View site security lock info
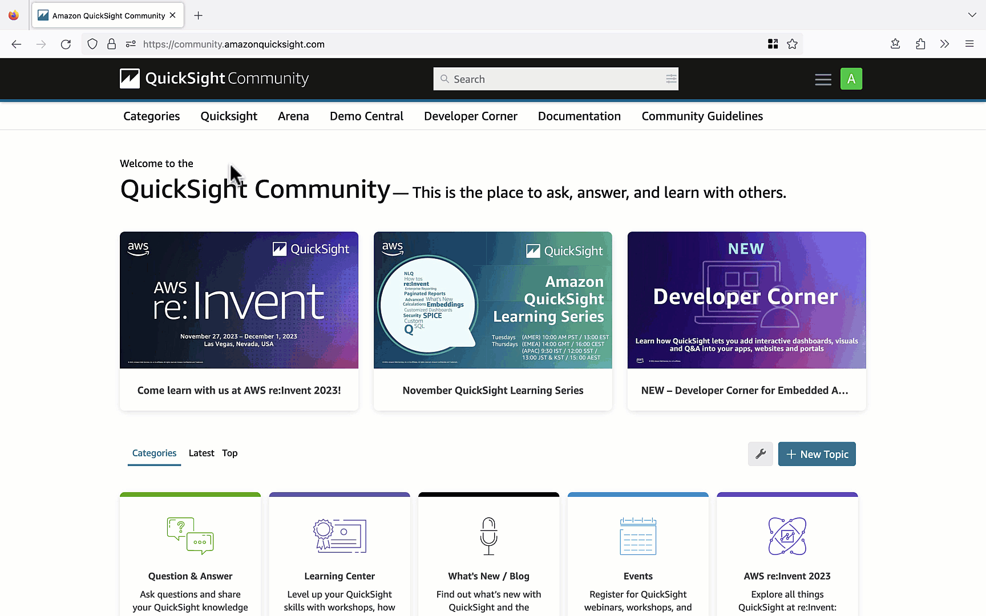 click(x=112, y=44)
